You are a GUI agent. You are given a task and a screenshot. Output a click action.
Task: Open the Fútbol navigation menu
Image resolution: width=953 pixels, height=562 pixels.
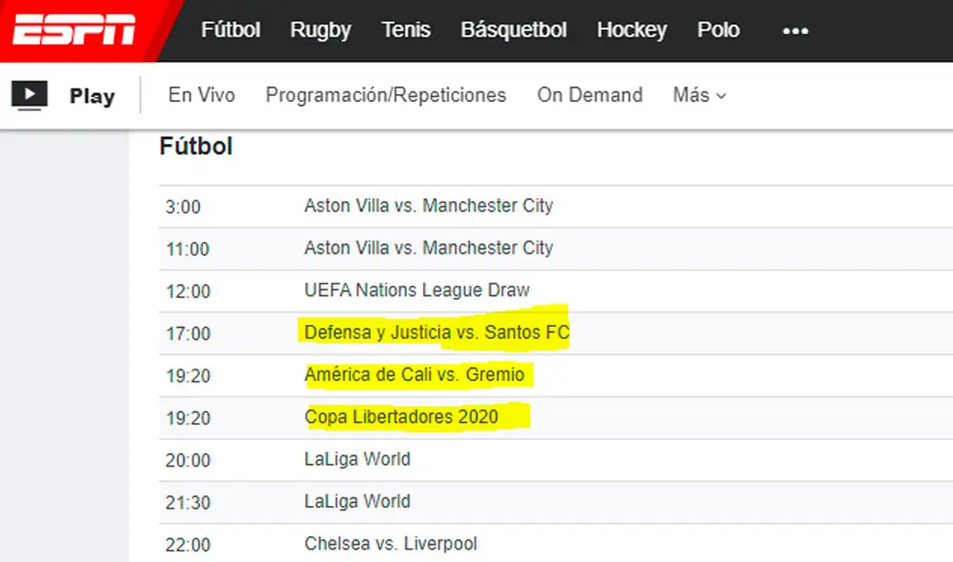point(231,30)
